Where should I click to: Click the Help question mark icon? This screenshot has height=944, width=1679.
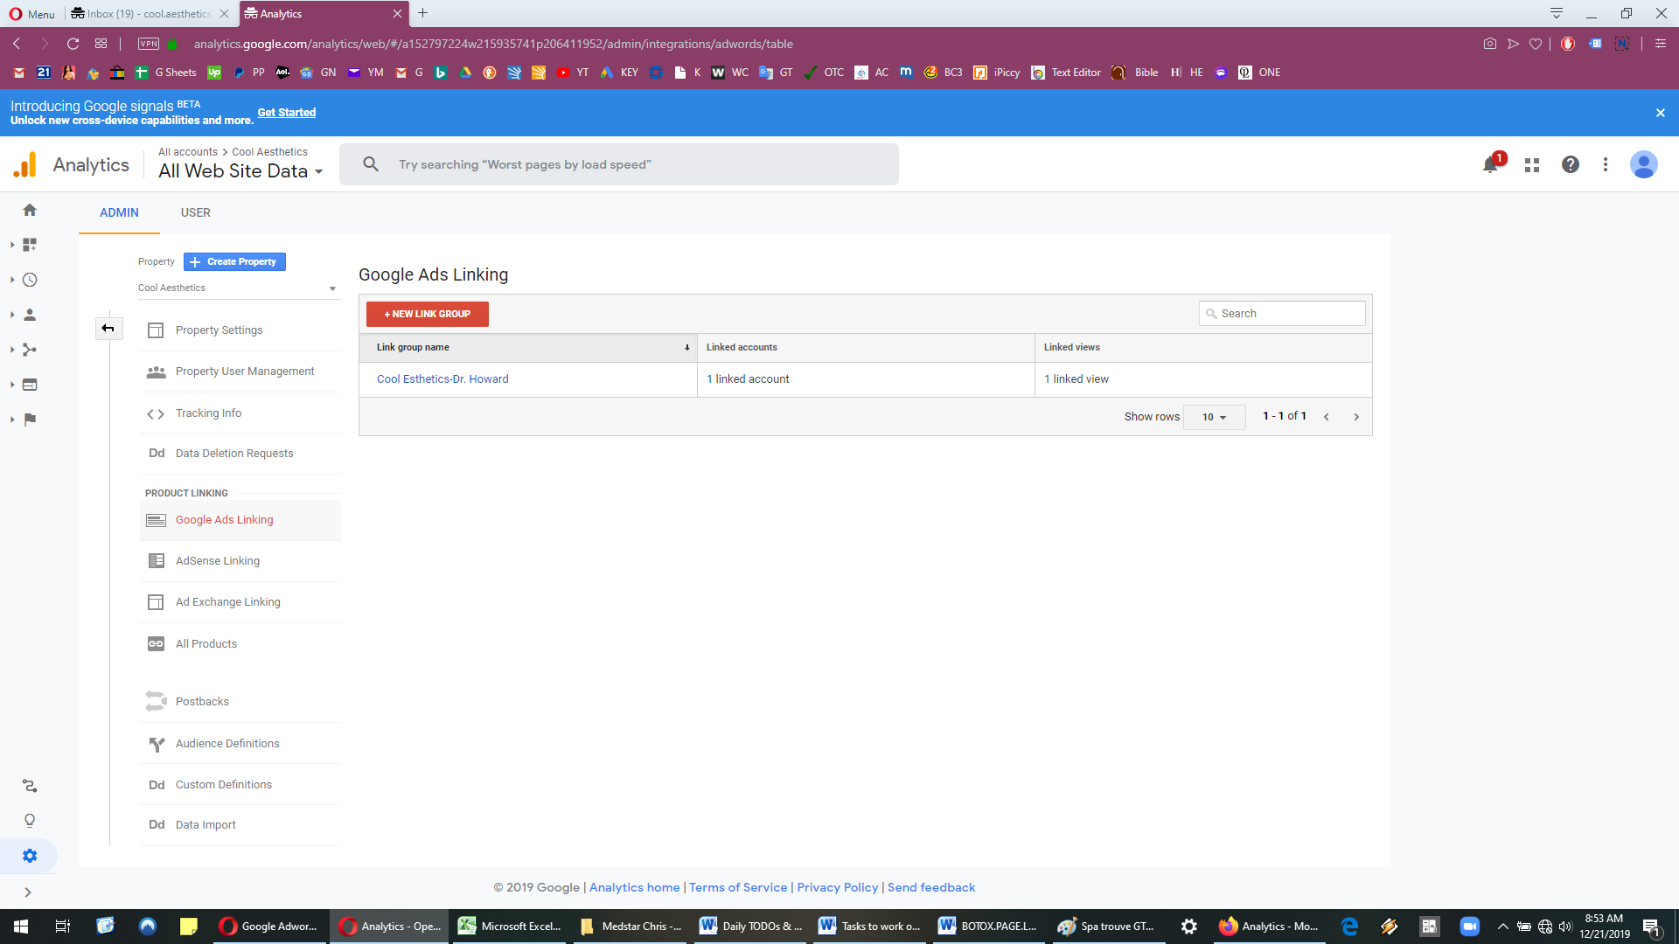[x=1571, y=164]
